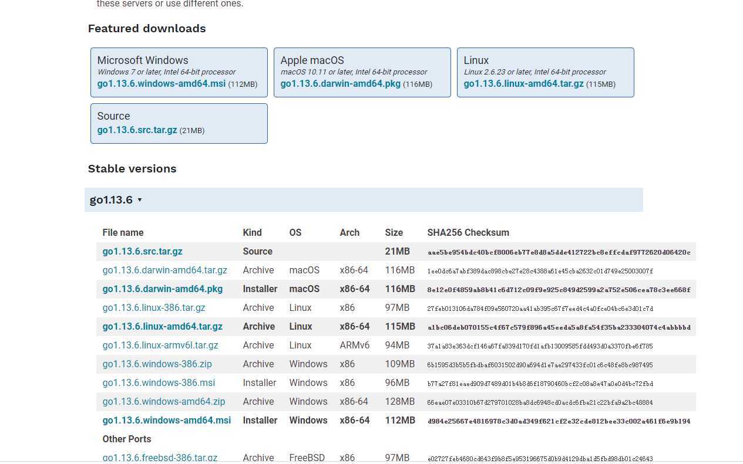Open the go1.13.6.freebsd-386.tar.gz file link

pos(160,458)
